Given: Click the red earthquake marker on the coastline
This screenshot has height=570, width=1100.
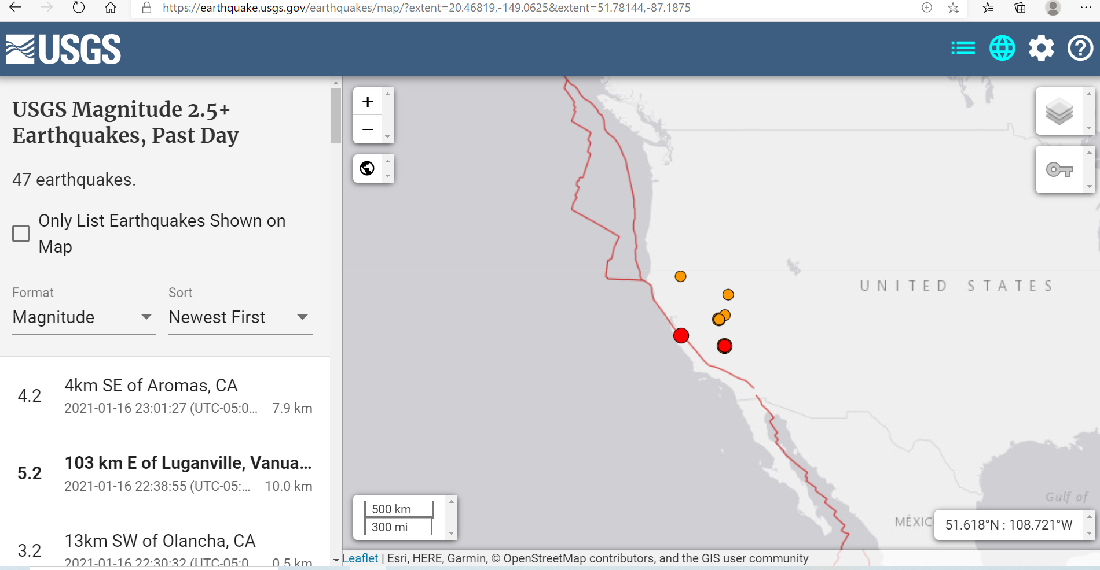Looking at the screenshot, I should click(681, 335).
